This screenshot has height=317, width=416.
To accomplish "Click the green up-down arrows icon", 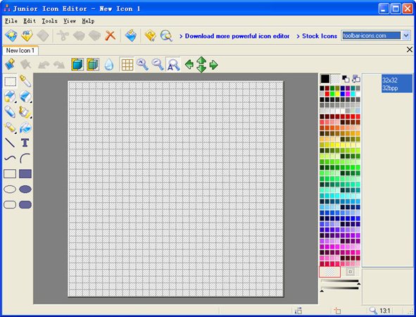I will (201, 64).
